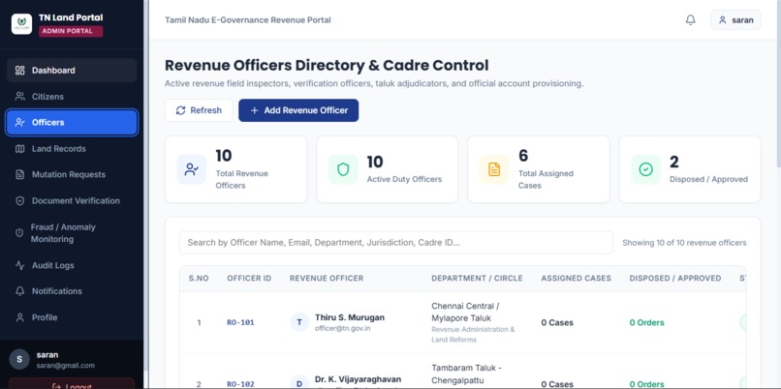This screenshot has width=781, height=389.
Task: Navigate to Mutation Requests
Action: [72, 174]
